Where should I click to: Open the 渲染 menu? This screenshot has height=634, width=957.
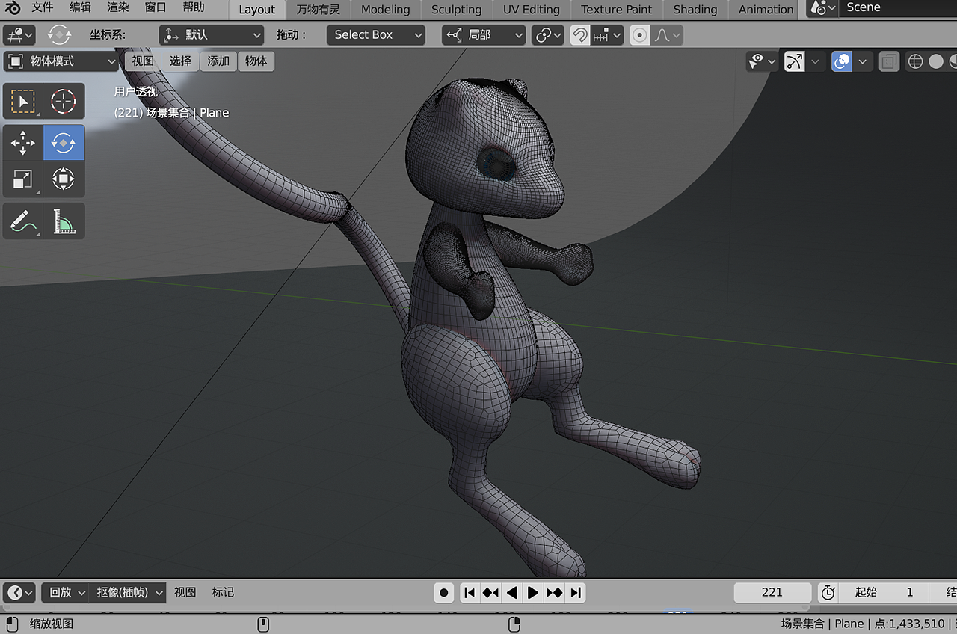[x=118, y=8]
